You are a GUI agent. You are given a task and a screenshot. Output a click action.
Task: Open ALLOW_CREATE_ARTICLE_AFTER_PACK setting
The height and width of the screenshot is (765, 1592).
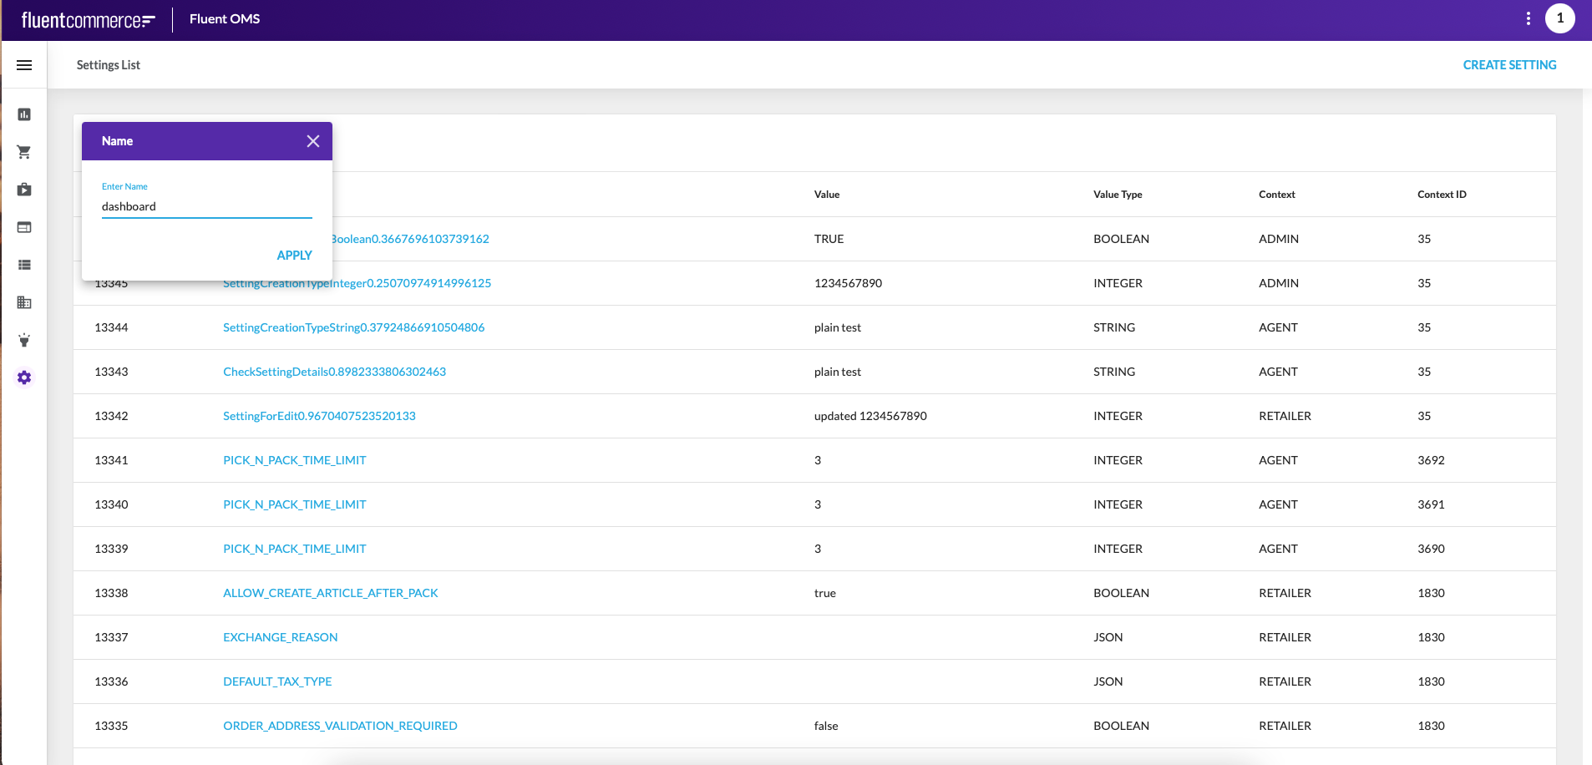pos(330,593)
